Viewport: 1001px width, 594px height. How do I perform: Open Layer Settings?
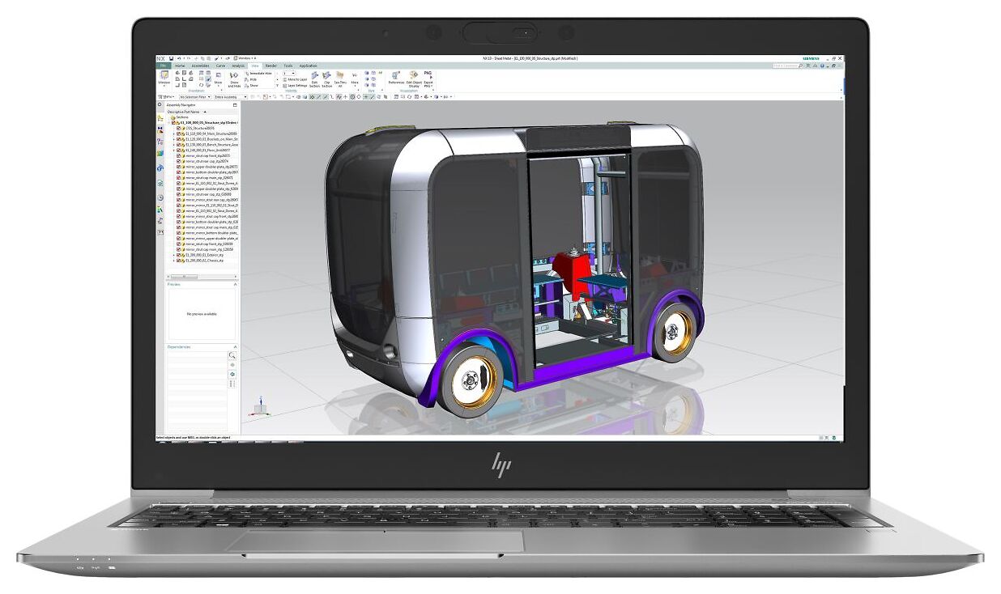296,85
